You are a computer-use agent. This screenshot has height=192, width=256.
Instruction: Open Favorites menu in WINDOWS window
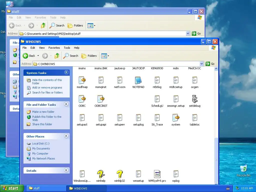(x=54, y=48)
